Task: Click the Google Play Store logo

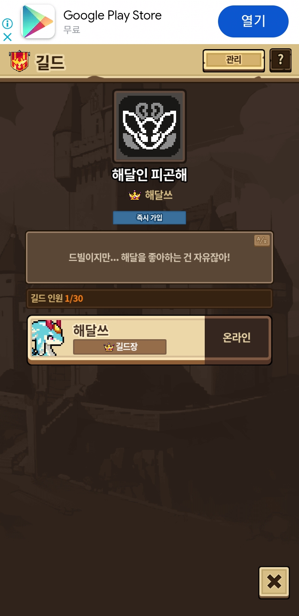Action: tap(38, 21)
